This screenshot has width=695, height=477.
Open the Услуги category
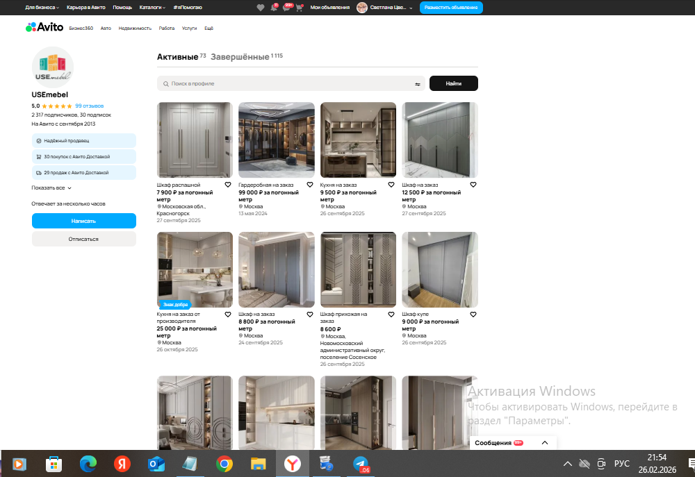pyautogui.click(x=189, y=28)
